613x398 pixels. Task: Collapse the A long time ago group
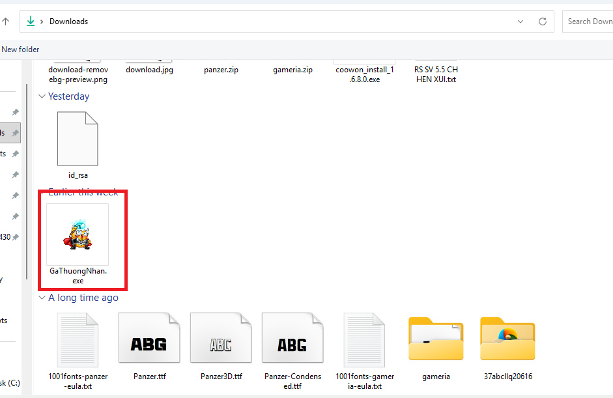coord(42,298)
